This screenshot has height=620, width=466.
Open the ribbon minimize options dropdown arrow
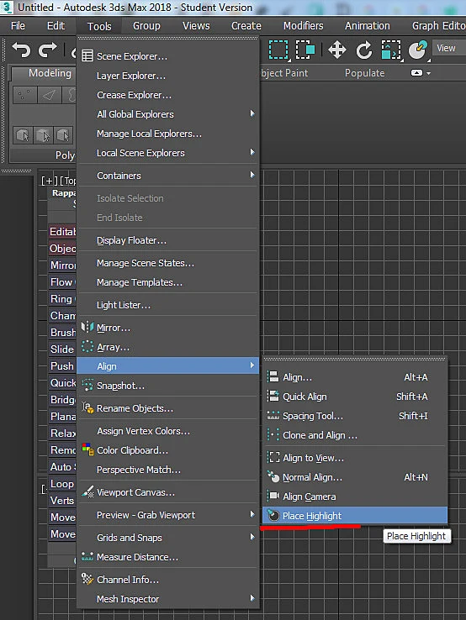tap(428, 73)
